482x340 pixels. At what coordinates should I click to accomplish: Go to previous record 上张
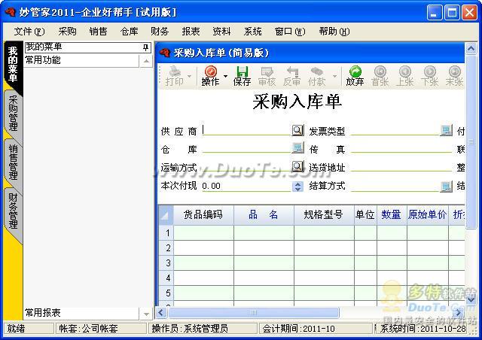point(405,75)
